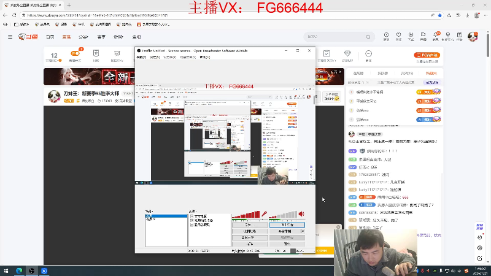Select the Live tab in Douyu navigation
This screenshot has width=491, height=276.
point(66,37)
